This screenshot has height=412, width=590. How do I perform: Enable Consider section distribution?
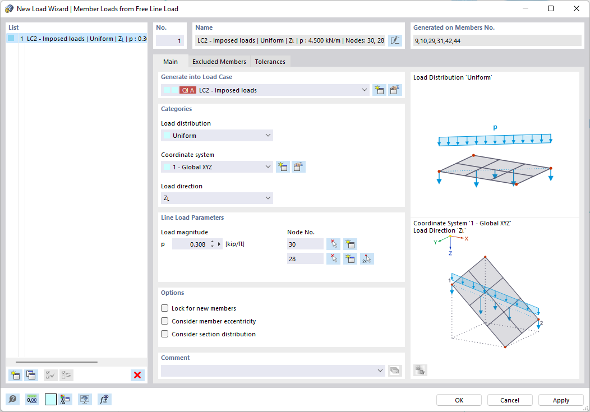pyautogui.click(x=165, y=334)
